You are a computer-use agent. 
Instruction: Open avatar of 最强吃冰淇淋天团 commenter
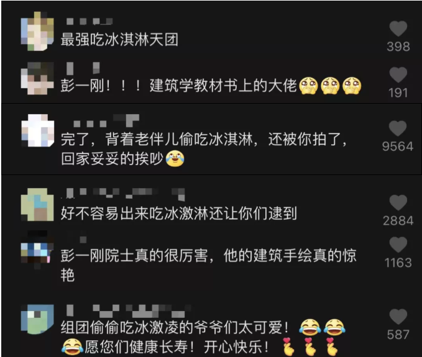point(37,31)
